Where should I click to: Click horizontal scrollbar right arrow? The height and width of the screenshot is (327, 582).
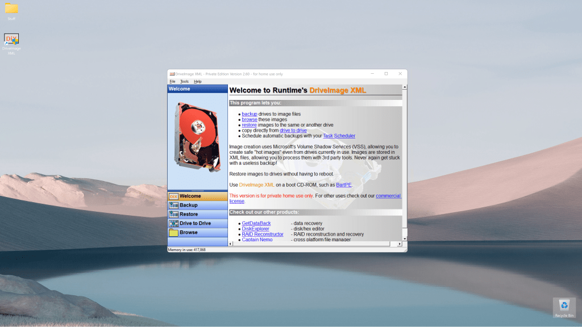coord(400,244)
